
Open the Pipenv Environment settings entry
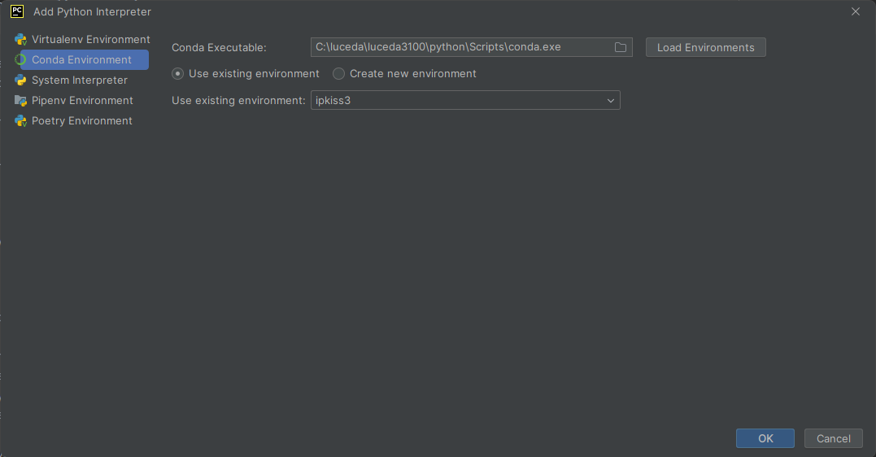82,100
